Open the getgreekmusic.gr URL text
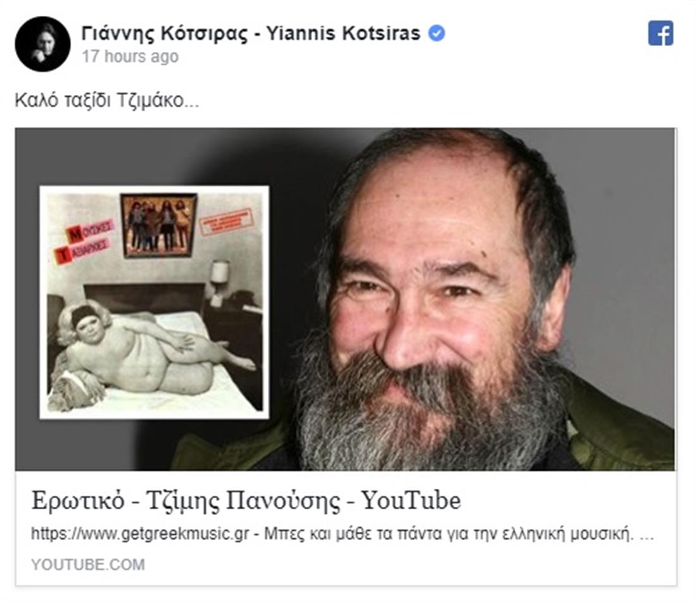Viewport: 696px width, 601px height. (140, 533)
